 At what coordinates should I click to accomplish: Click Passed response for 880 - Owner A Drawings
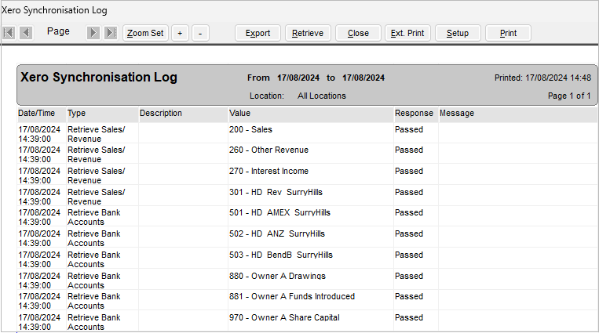pyautogui.click(x=409, y=276)
